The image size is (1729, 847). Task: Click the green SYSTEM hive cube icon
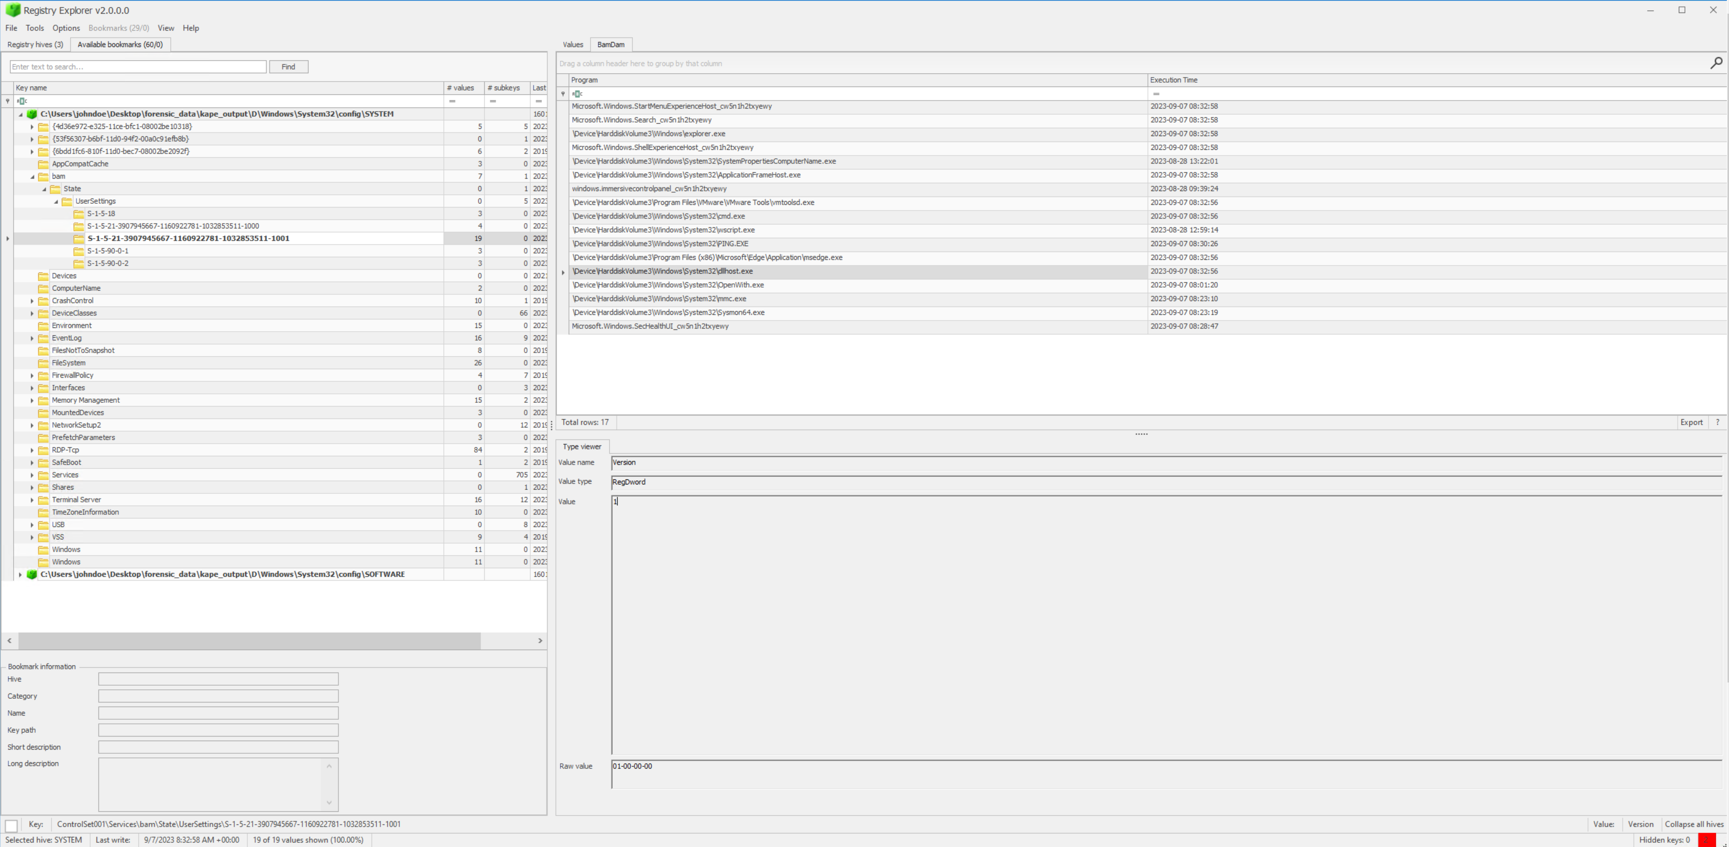(31, 114)
